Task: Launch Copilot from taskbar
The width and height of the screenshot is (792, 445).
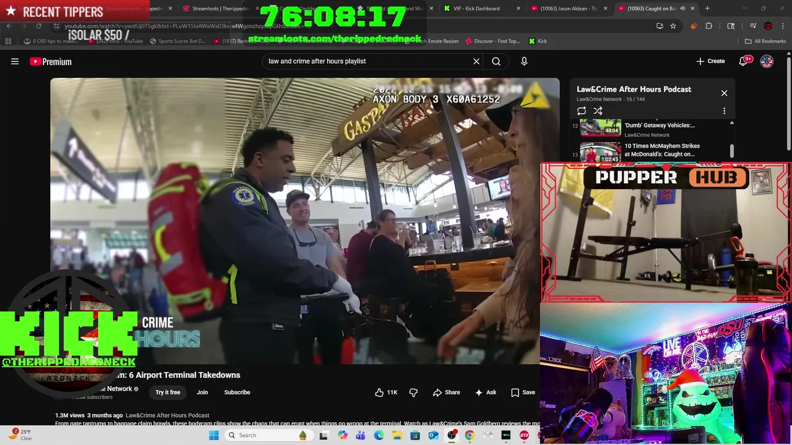Action: click(x=342, y=435)
